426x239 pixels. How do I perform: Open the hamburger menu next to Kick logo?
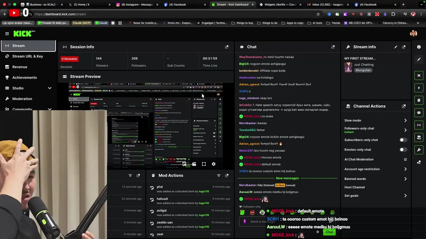[7, 34]
